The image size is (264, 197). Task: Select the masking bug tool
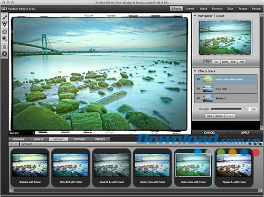coord(5,24)
